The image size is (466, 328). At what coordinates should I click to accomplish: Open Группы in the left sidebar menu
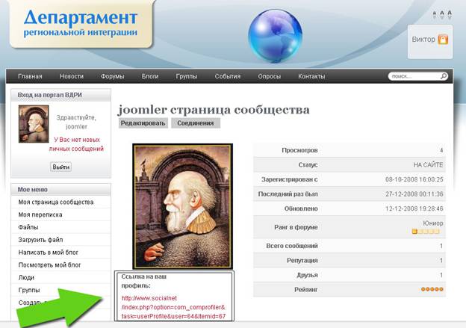[x=29, y=290]
